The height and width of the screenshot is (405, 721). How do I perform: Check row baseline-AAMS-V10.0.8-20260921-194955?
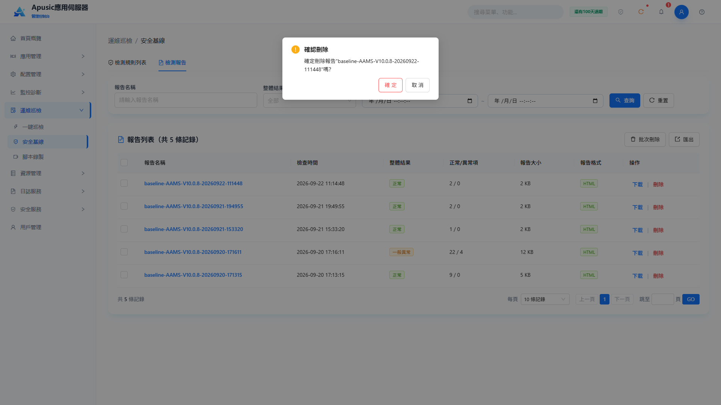124,206
